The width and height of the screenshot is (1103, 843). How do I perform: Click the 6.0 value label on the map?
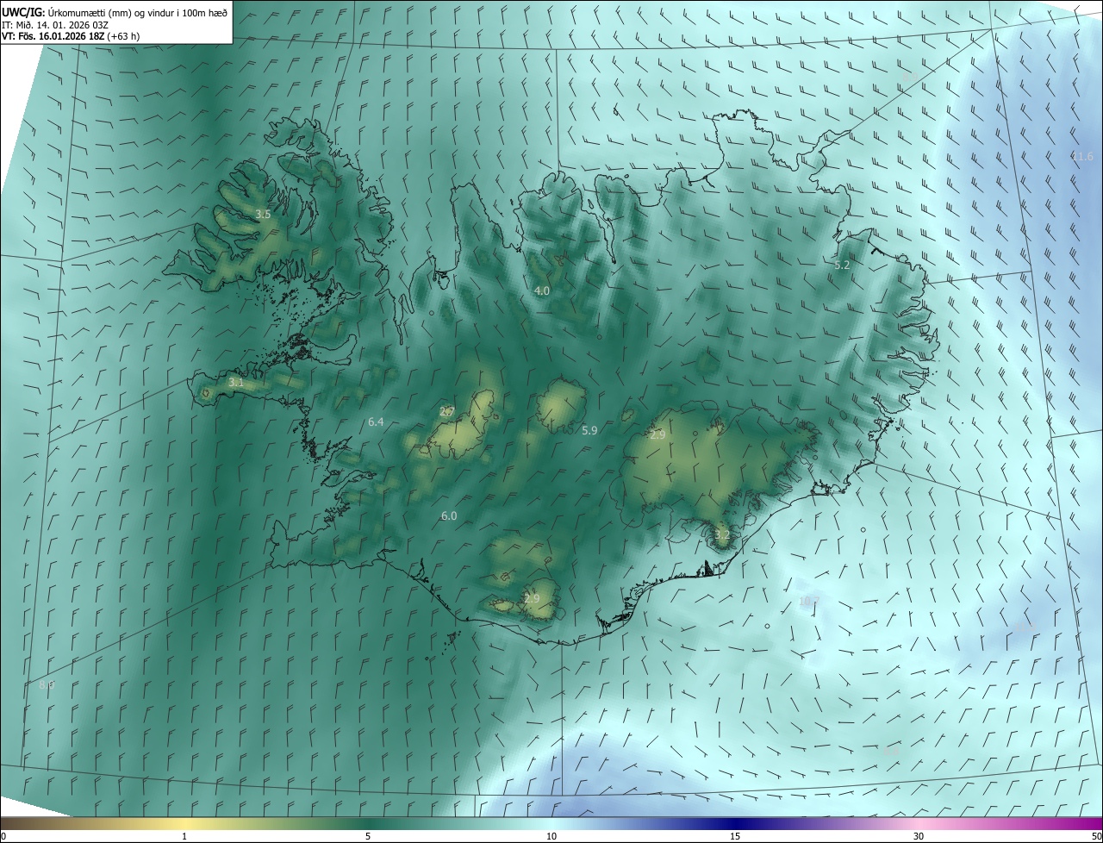(x=449, y=516)
